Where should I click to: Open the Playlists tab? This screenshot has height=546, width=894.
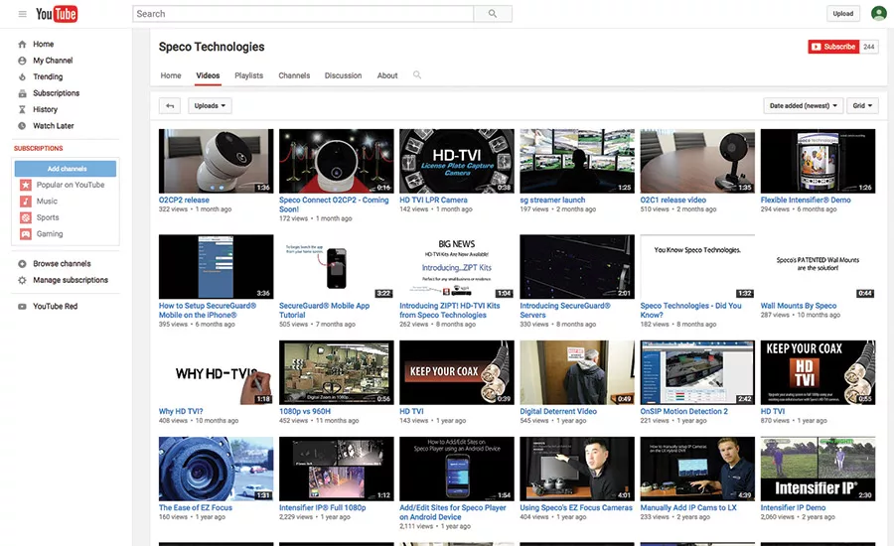click(x=248, y=75)
